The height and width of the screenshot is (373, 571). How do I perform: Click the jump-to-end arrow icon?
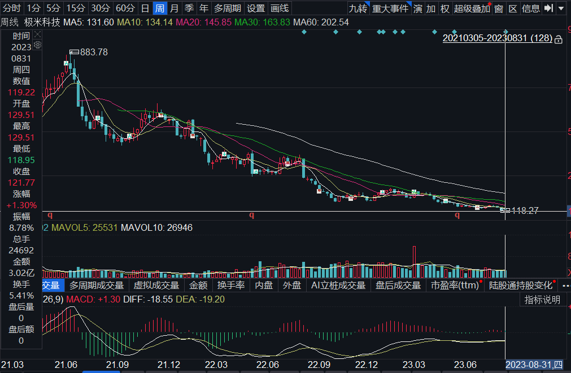point(548,8)
